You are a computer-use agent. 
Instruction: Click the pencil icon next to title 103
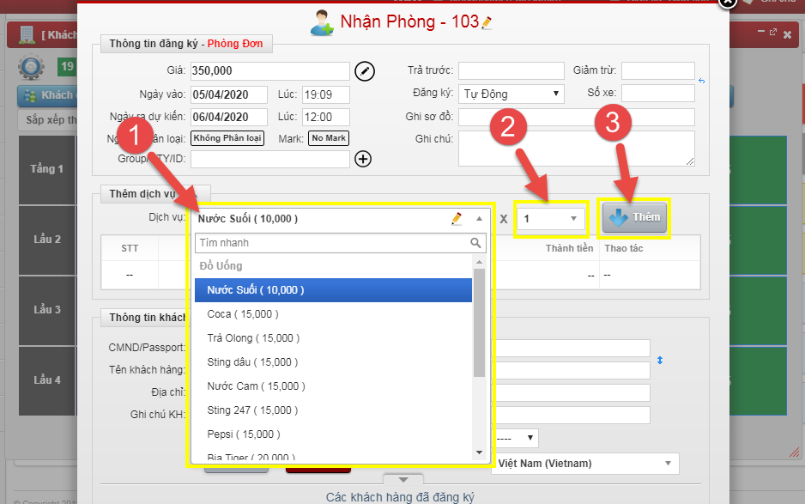coord(487,23)
